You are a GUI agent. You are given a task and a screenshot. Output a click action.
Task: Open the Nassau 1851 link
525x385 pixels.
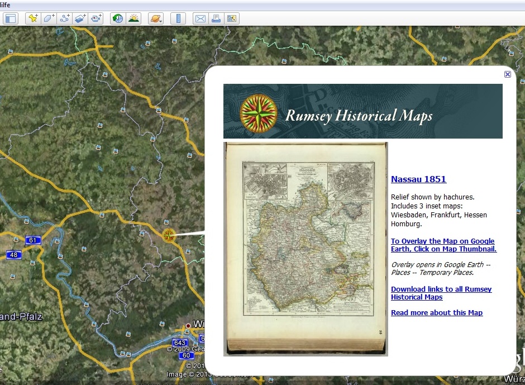coord(418,179)
